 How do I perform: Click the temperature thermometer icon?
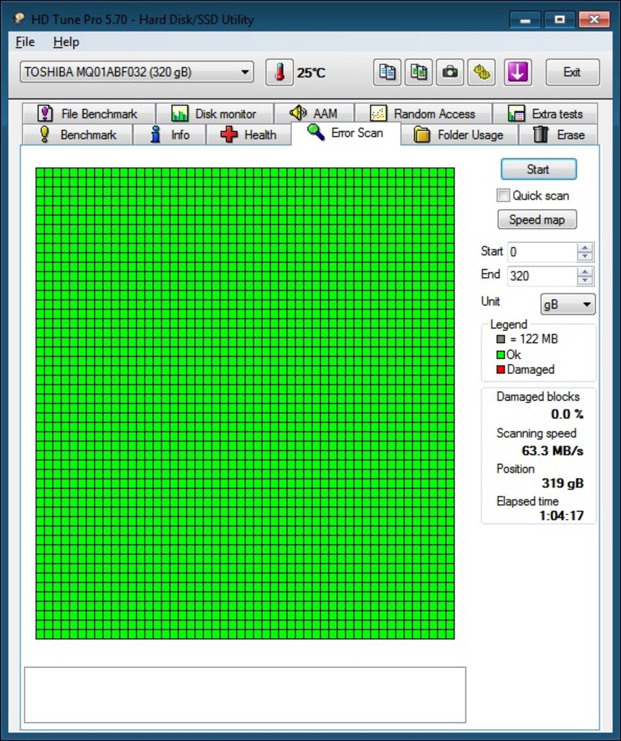click(x=279, y=72)
